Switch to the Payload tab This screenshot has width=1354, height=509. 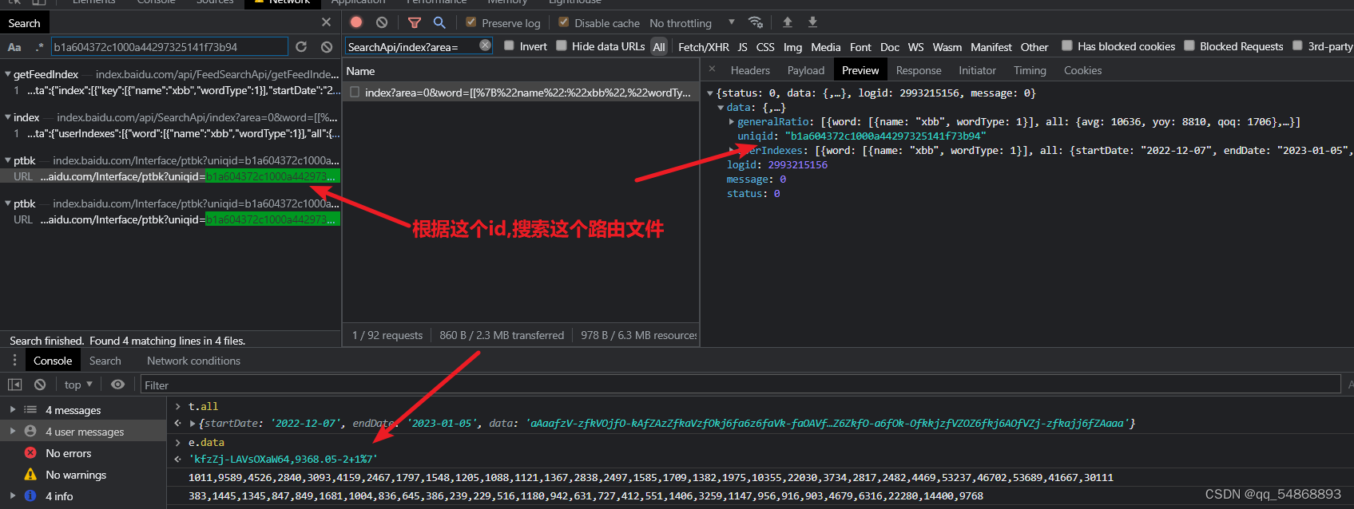805,70
